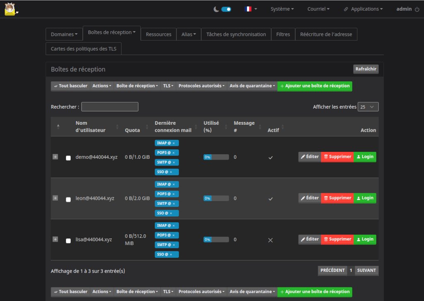Screen dimensions: 424x301
Task: Click the moon dark mode icon
Action: pos(216,9)
